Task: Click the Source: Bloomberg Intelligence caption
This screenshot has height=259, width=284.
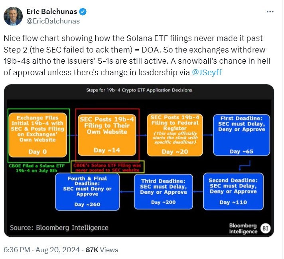Action: (59, 228)
